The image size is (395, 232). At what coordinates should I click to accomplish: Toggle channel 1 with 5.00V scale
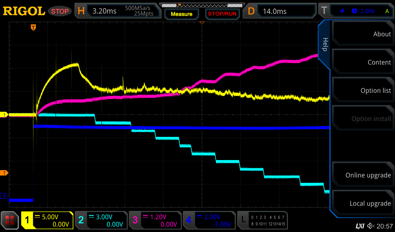47,220
